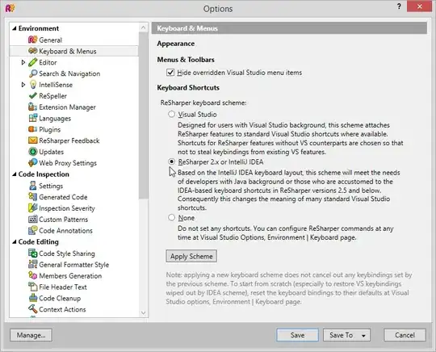Screen dimensions: 436x352
Task: Select the Context Actions wrench icon
Action: tap(33, 309)
